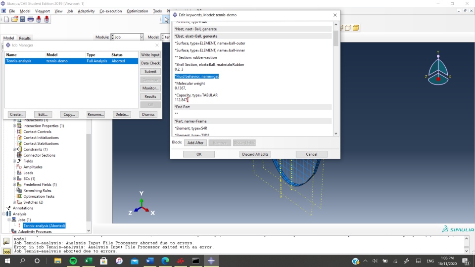Click the *Shell Section keyword block

tap(252, 67)
